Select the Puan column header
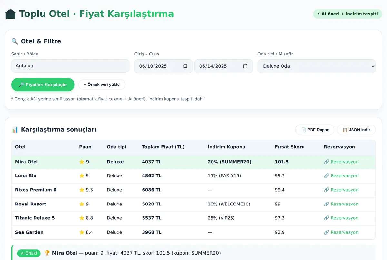 point(85,147)
